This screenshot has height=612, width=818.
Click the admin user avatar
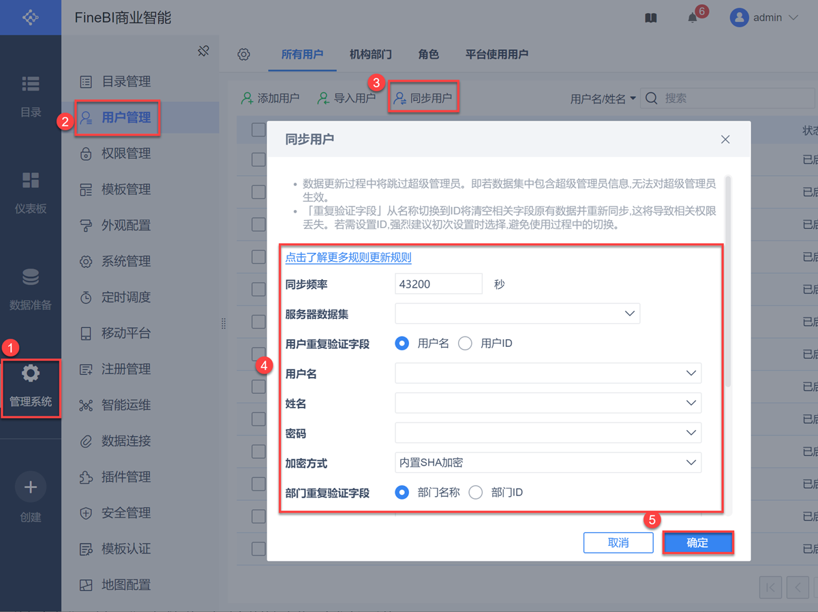(739, 18)
